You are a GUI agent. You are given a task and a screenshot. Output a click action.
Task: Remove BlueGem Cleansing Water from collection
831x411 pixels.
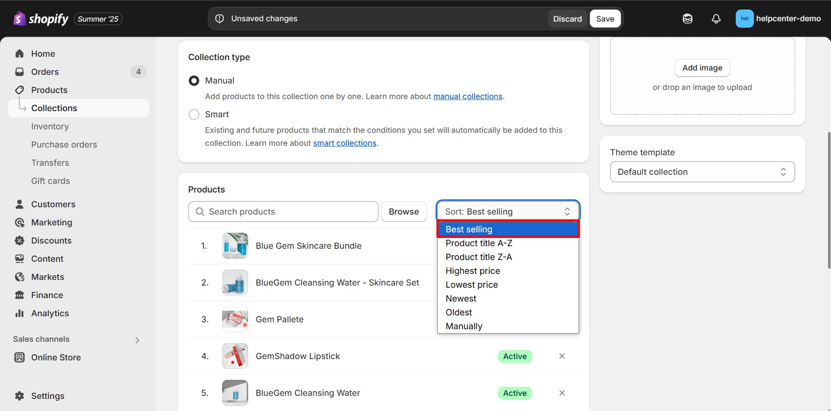(562, 393)
